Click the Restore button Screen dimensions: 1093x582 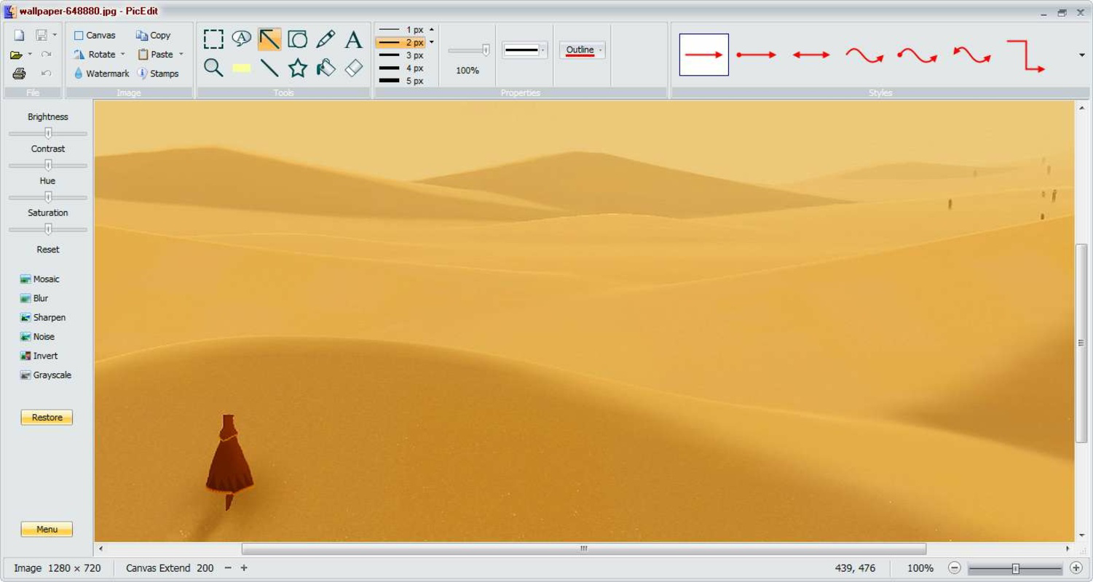point(46,417)
